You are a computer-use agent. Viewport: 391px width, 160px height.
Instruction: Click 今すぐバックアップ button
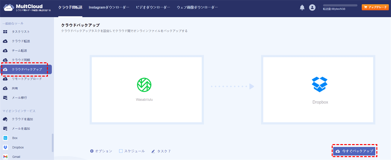click(x=354, y=151)
